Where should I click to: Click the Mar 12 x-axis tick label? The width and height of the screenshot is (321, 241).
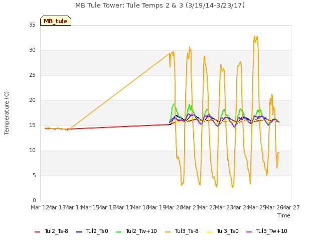(40, 207)
